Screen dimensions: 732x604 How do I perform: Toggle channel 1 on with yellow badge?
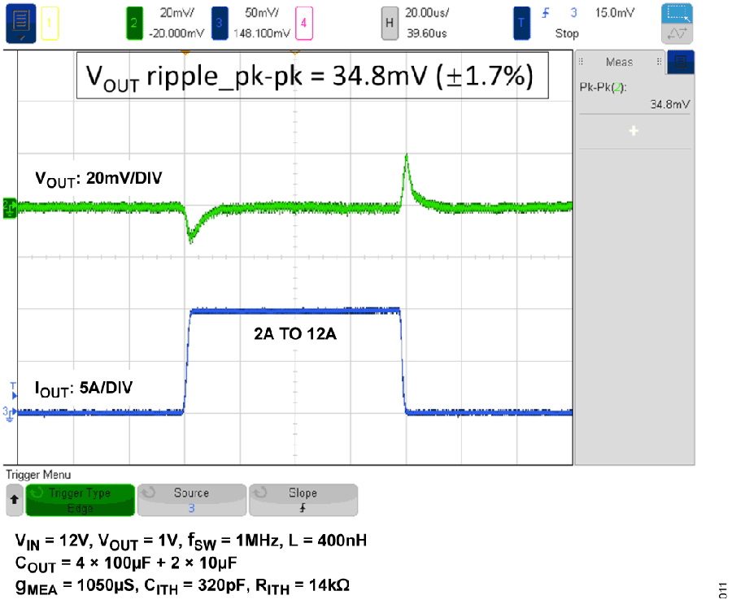(x=49, y=24)
